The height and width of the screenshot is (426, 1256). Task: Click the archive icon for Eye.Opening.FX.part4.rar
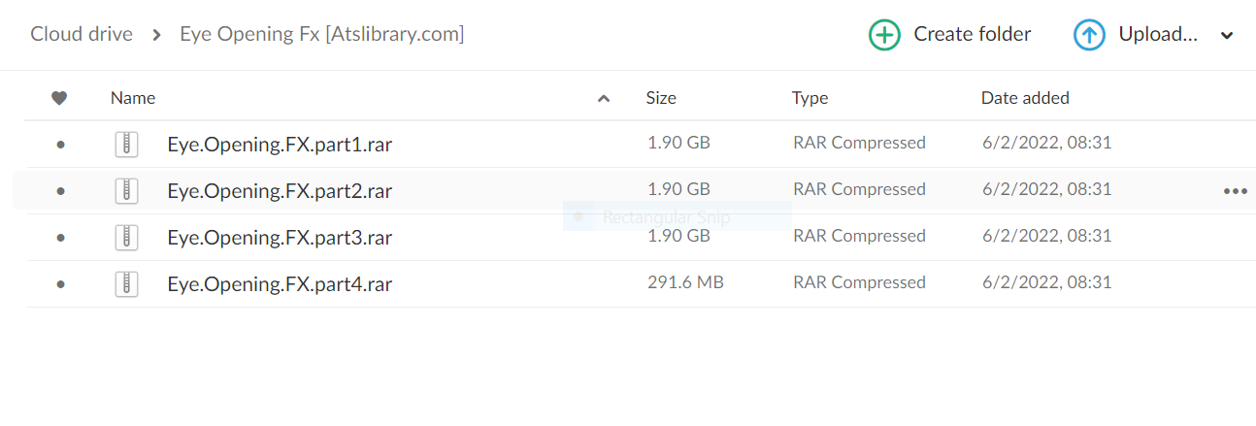coord(126,284)
